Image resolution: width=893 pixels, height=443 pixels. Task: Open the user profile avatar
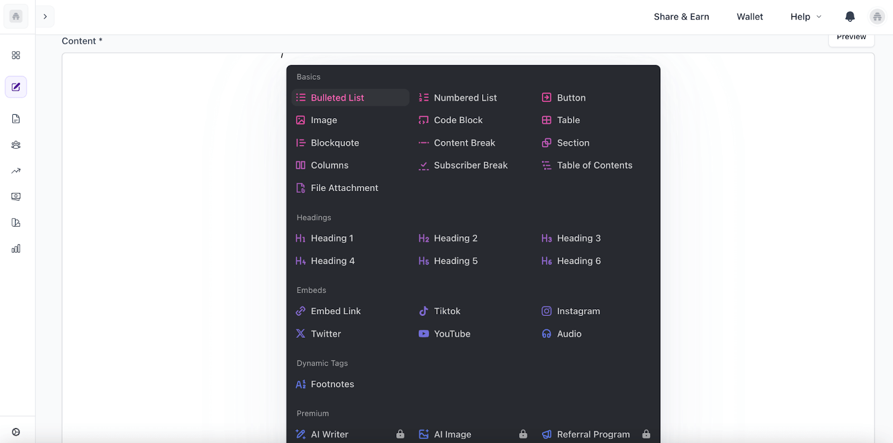click(x=877, y=17)
